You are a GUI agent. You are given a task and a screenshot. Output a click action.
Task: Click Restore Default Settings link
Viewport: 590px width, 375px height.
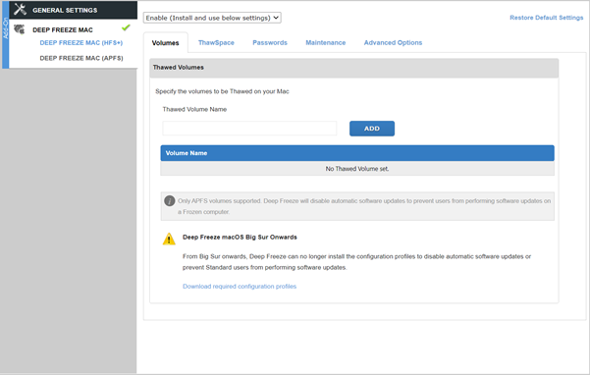tap(547, 18)
